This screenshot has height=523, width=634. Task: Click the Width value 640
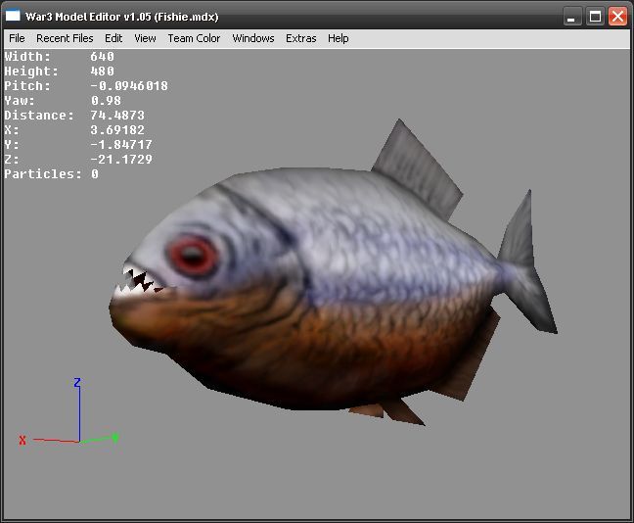(103, 56)
